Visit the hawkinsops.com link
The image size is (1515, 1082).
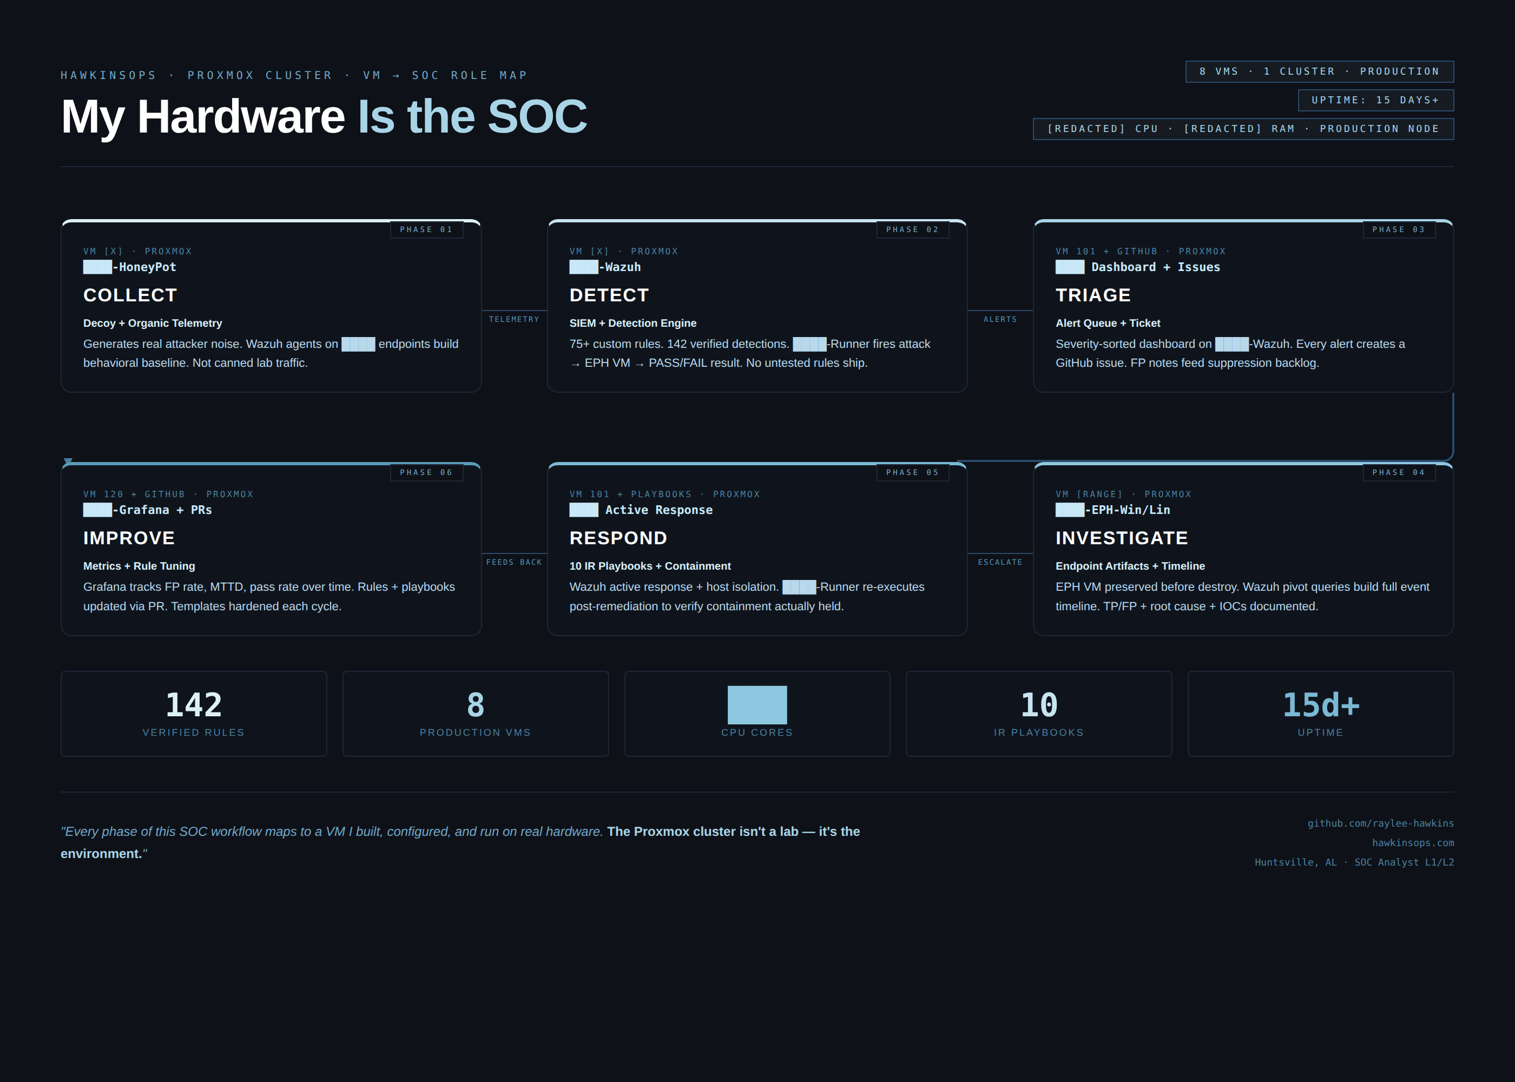(x=1412, y=842)
